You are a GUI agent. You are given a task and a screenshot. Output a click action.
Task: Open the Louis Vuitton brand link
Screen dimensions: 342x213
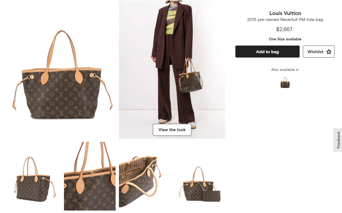click(x=285, y=13)
